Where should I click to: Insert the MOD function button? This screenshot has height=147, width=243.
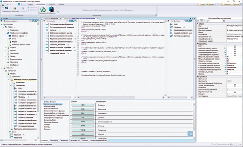83,122
